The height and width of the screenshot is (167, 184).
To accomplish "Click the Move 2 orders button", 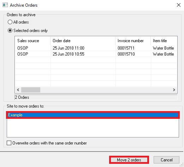I will [x=129, y=160].
